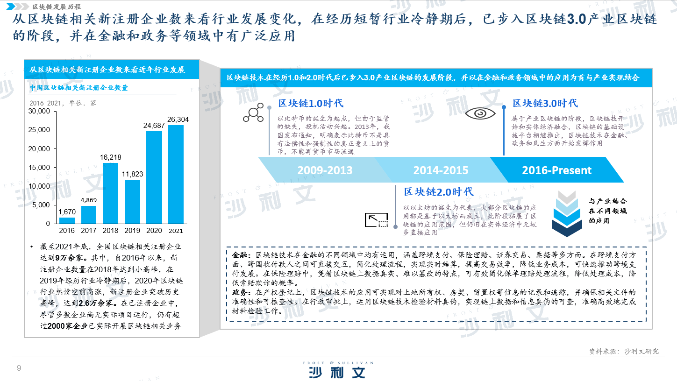Click the 20,000 y-axis label

pyautogui.click(x=39, y=149)
